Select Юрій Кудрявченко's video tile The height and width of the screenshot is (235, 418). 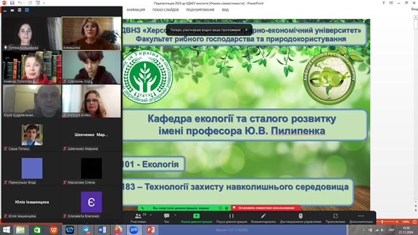tap(32, 101)
